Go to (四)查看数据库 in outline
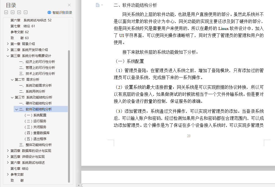This screenshot has width=275, height=187. point(37,133)
